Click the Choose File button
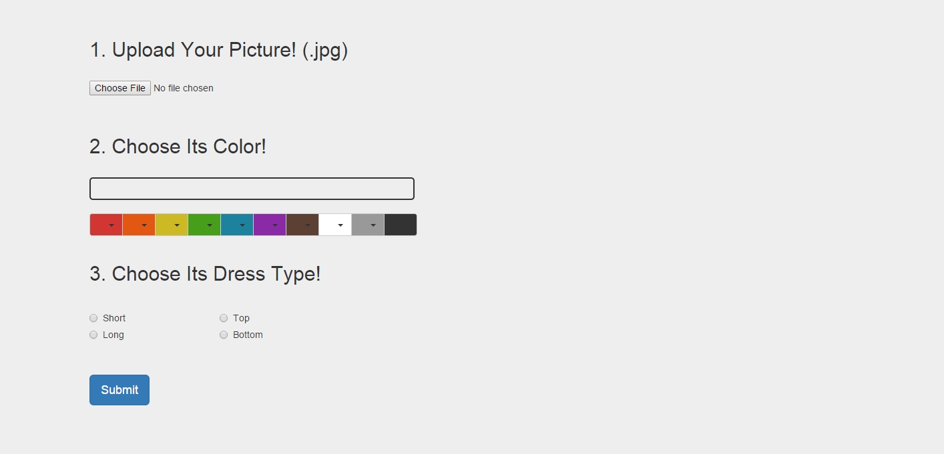 [x=120, y=88]
